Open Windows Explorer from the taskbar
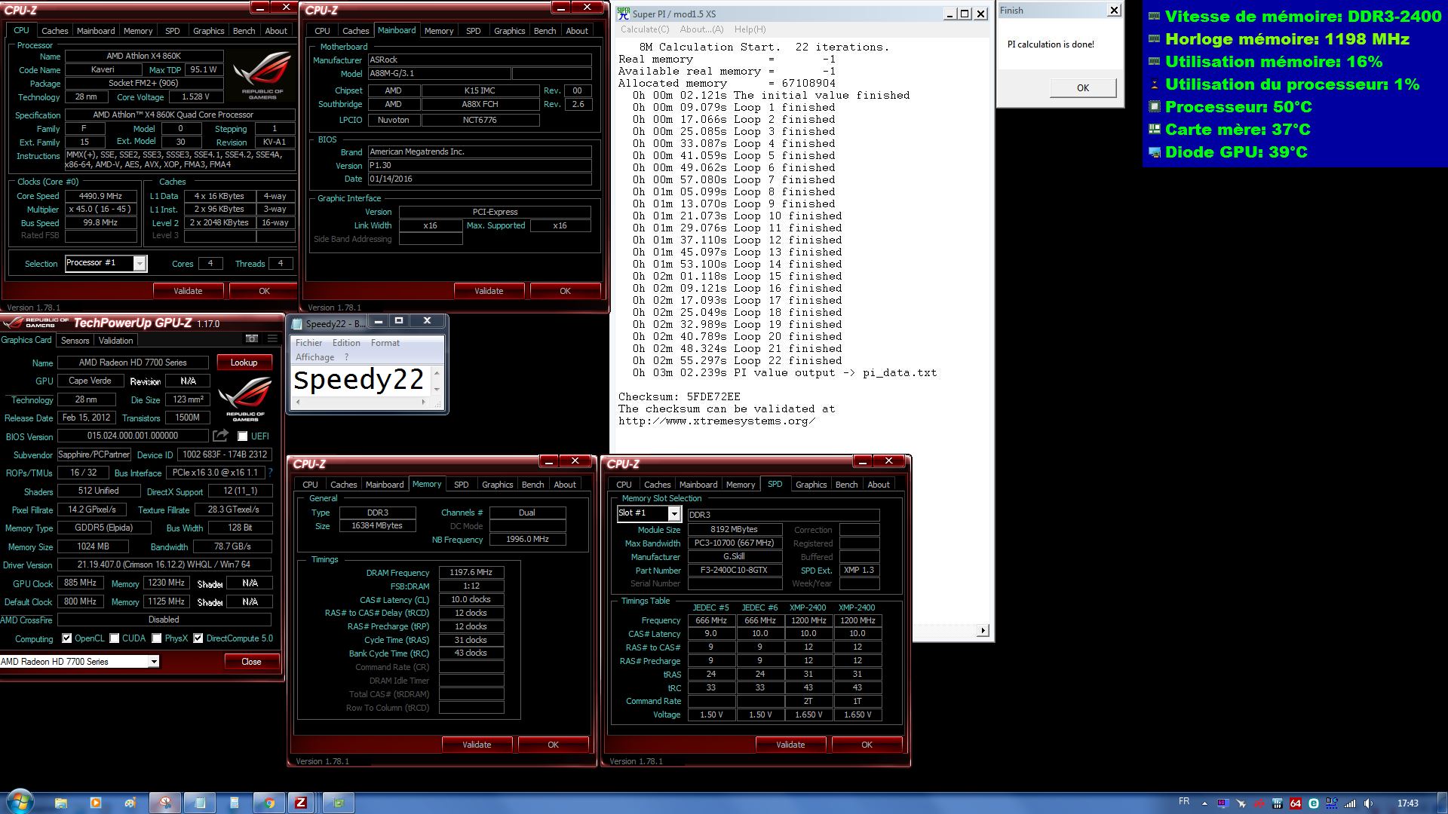 (61, 803)
